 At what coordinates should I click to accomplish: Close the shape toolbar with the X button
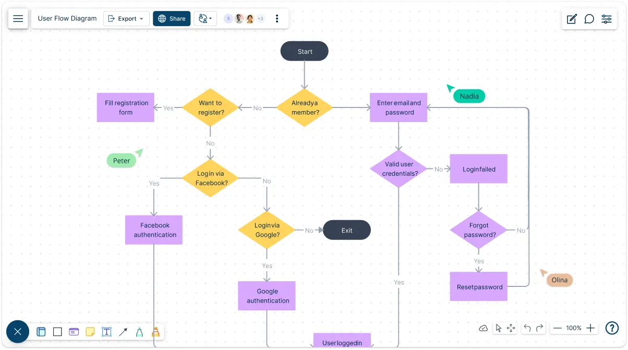[18, 332]
